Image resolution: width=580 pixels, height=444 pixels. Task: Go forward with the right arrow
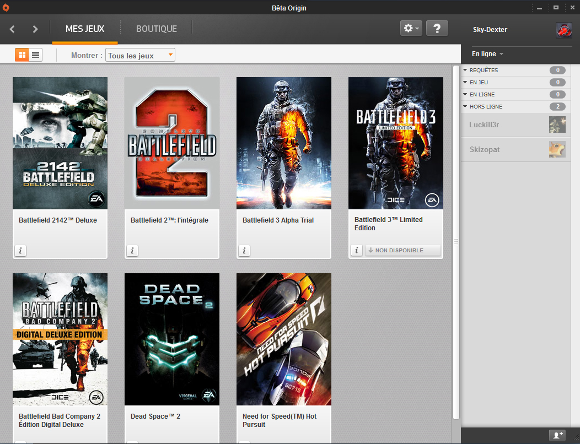click(x=35, y=29)
